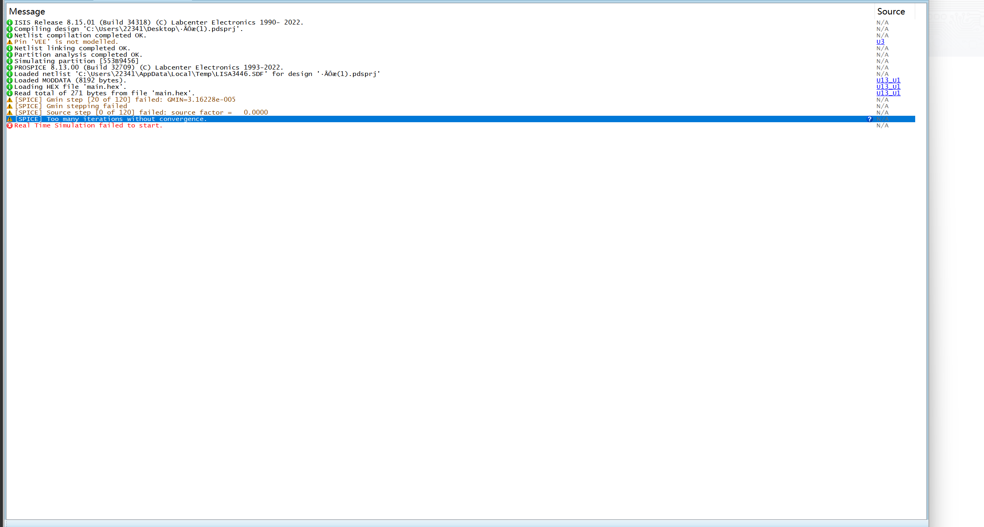Image resolution: width=984 pixels, height=527 pixels.
Task: Select Loaded MODDATA (8192 bytes) message
Action: (x=70, y=80)
